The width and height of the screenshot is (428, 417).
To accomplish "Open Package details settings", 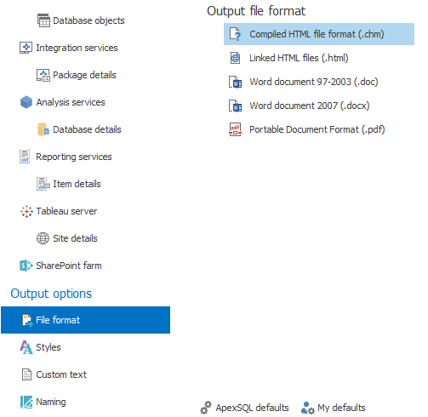I will 77,75.
